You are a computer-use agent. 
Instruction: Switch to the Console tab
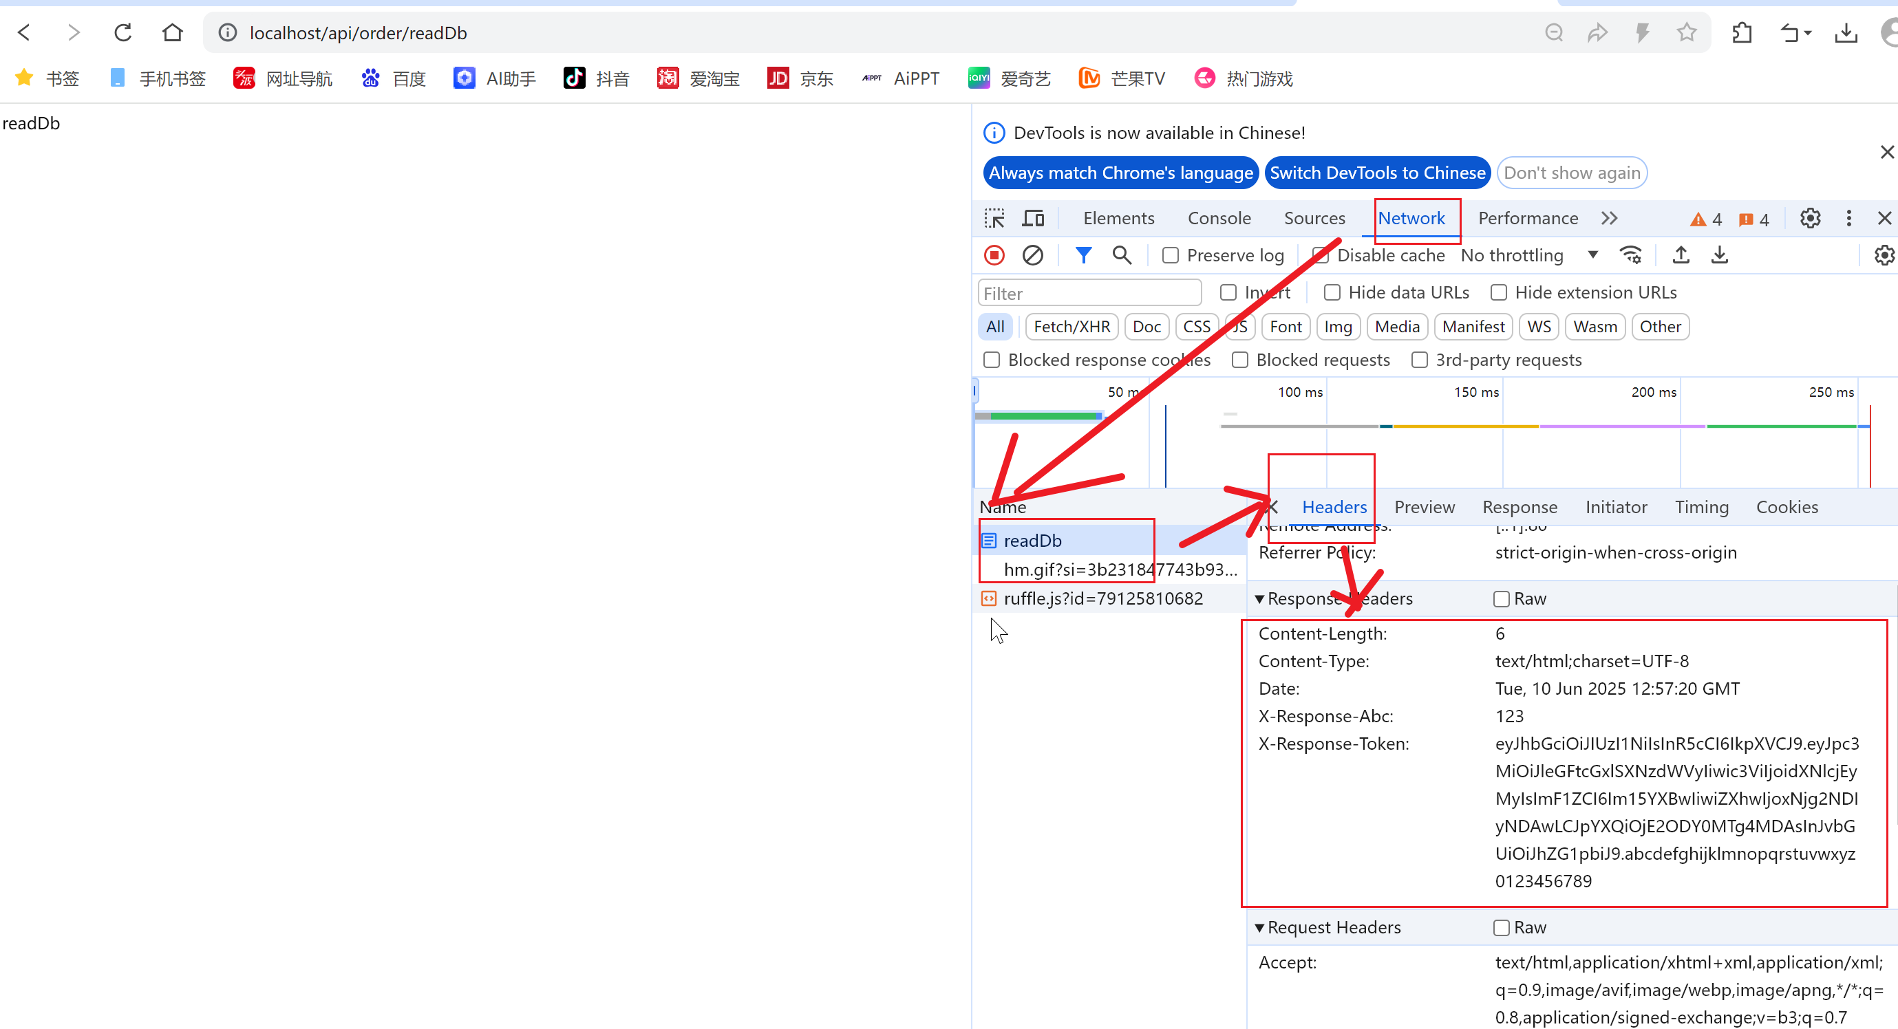(1219, 218)
